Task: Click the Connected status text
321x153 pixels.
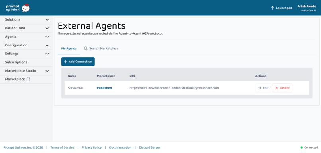Action: (311, 147)
